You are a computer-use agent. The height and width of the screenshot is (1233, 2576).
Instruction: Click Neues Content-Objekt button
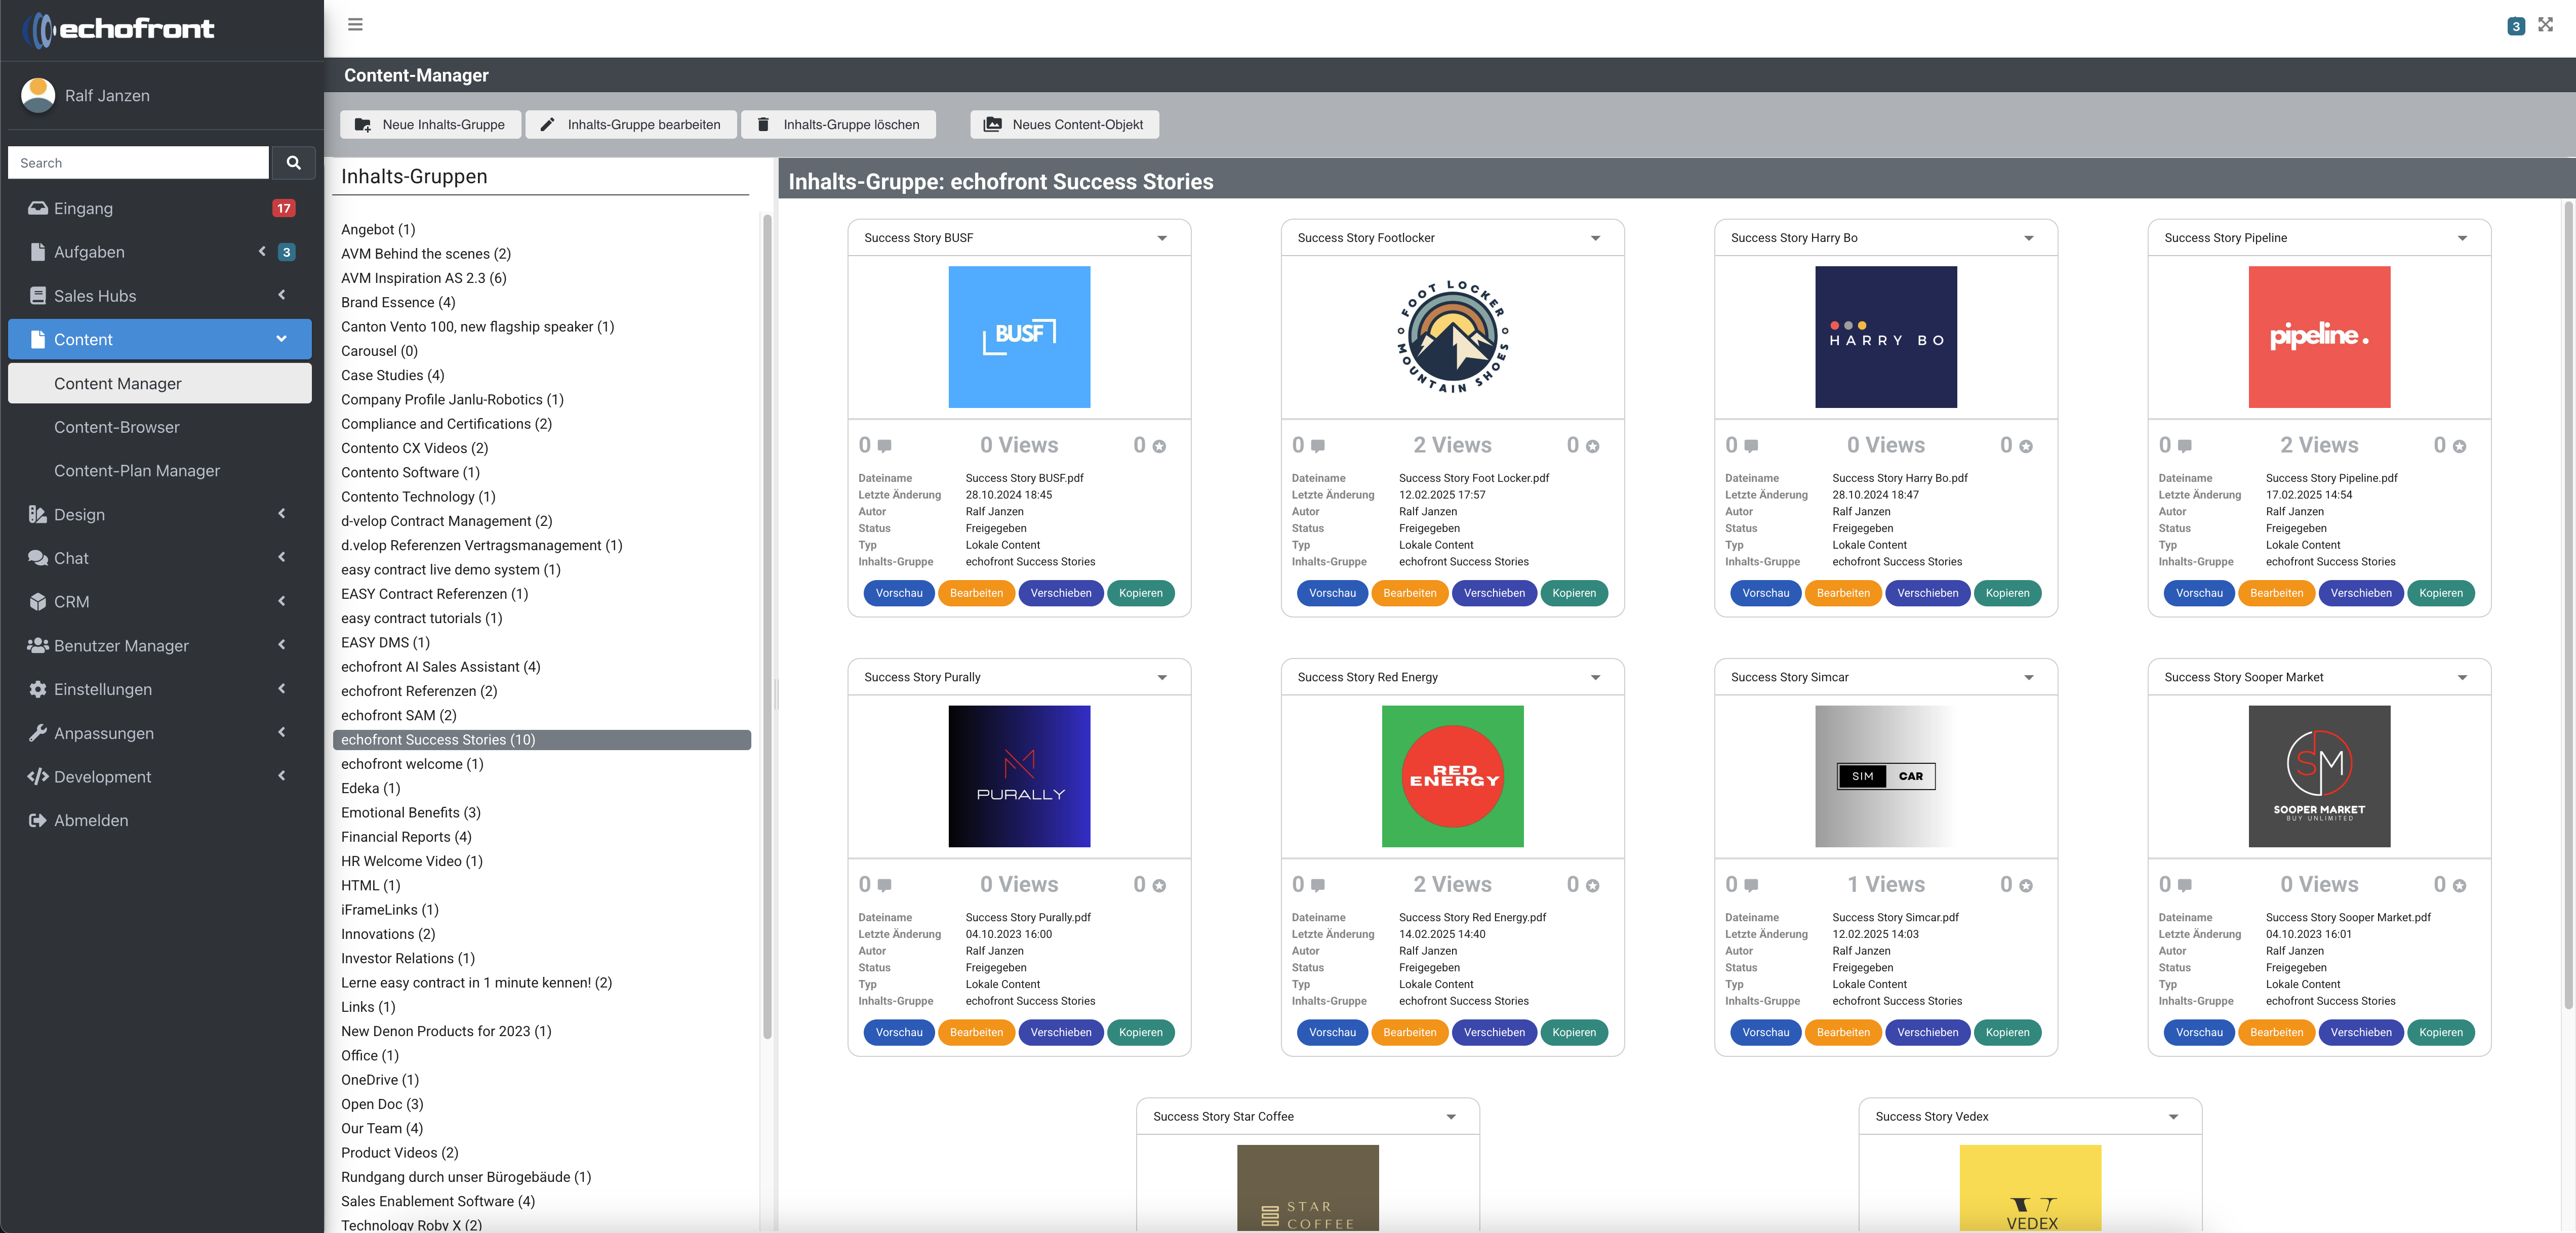(1064, 124)
